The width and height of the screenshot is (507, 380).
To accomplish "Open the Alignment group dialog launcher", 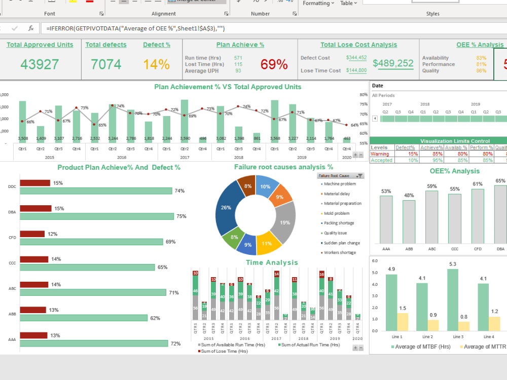I will pyautogui.click(x=227, y=14).
